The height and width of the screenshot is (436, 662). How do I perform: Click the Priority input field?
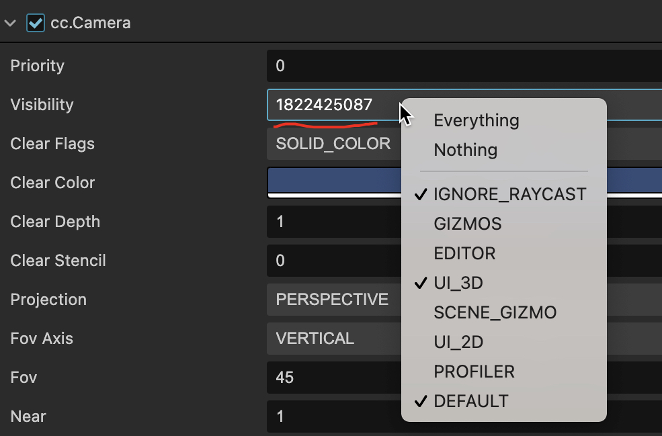(x=464, y=66)
